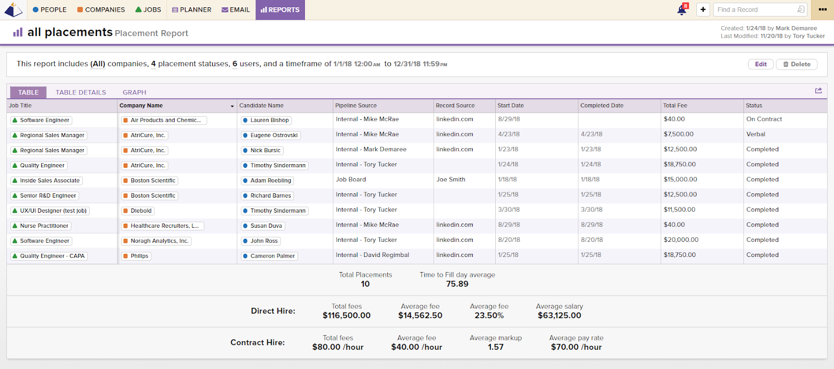Expand the Company Name column sort arrow
Screen dimensions: 834x369
click(x=232, y=106)
